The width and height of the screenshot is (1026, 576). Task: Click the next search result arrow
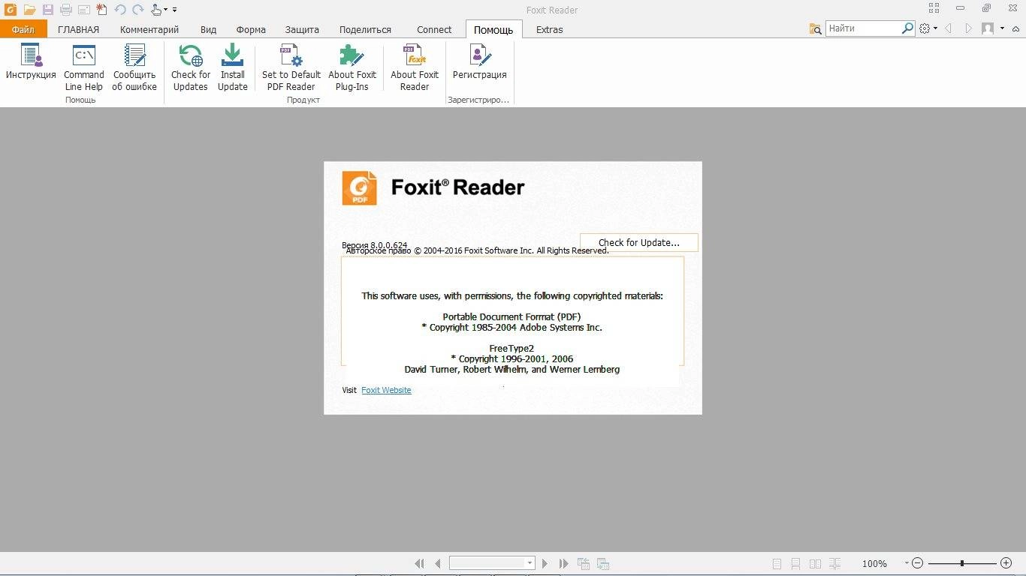point(968,28)
